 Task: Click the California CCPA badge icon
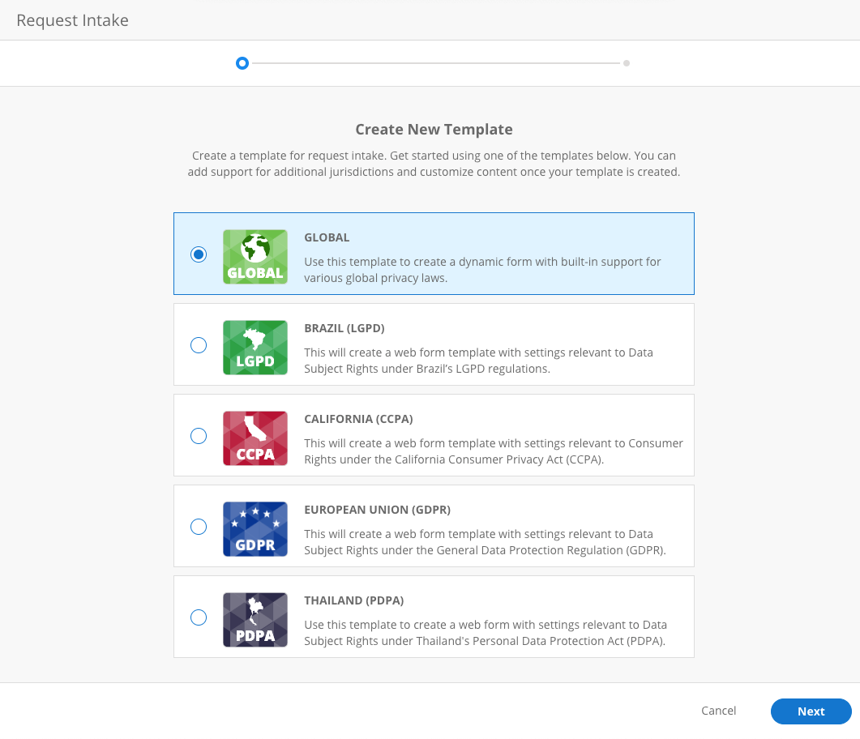(x=255, y=438)
